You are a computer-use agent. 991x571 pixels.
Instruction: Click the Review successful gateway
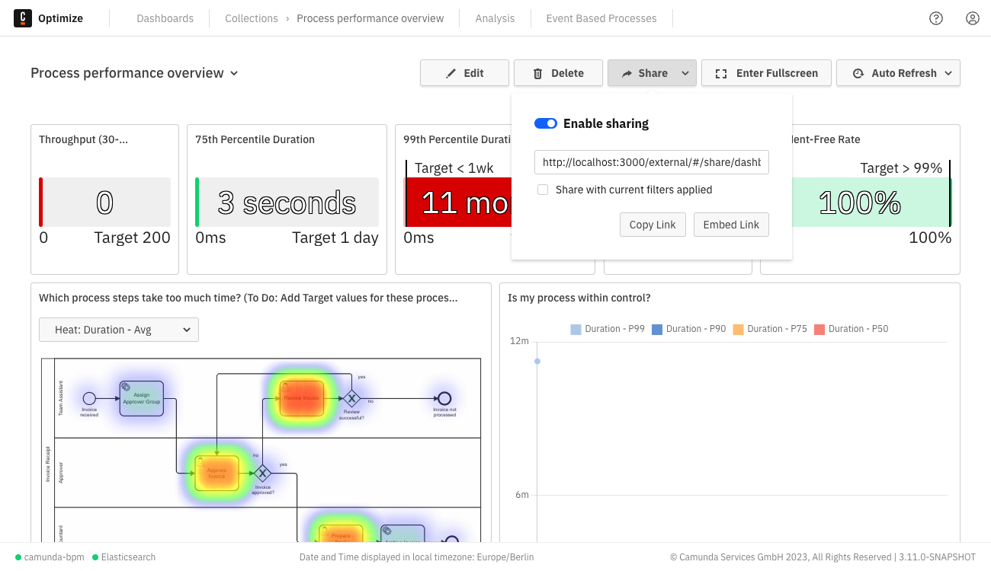coord(351,398)
